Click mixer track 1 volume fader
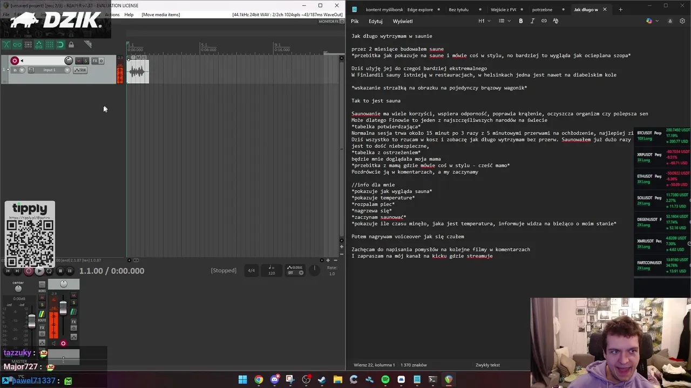The image size is (691, 388). pyautogui.click(x=63, y=308)
